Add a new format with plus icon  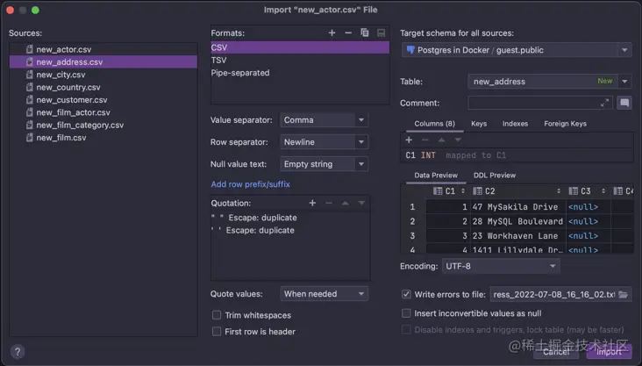click(332, 32)
